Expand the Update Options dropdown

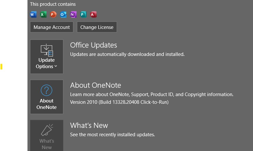click(x=47, y=57)
